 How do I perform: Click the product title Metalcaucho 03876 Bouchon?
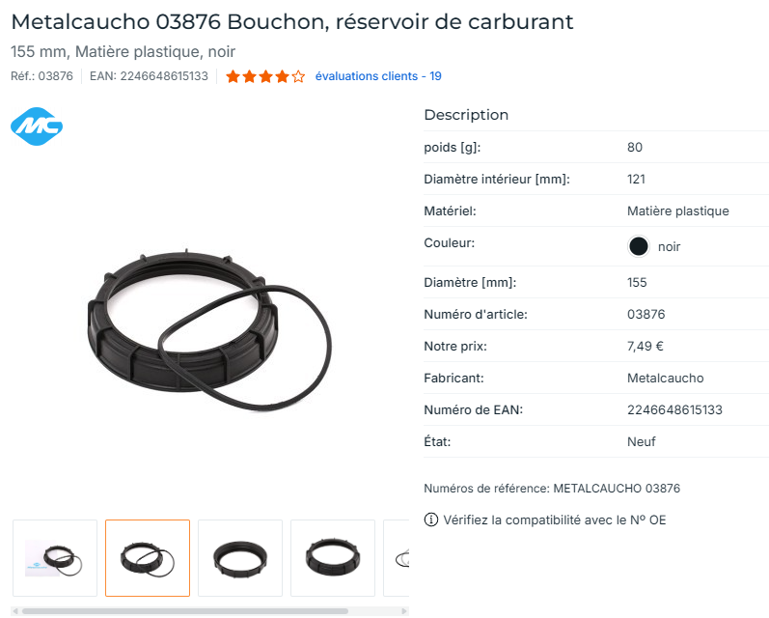pyautogui.click(x=292, y=21)
